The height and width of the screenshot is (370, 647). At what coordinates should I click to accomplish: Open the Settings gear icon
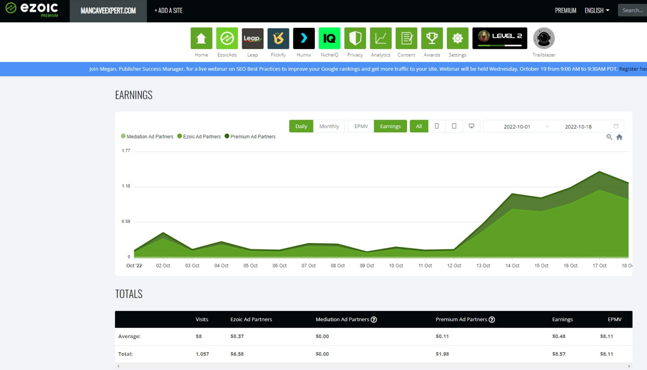coord(457,38)
